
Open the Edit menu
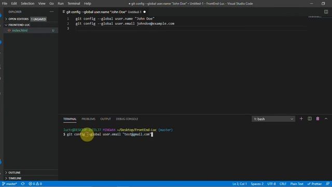tap(14, 4)
